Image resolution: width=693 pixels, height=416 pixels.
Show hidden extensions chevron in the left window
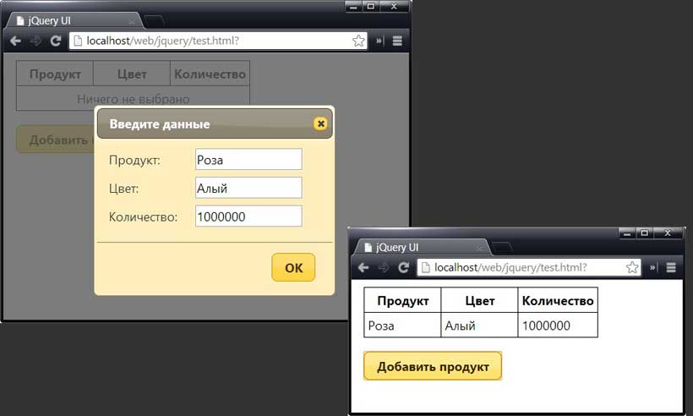coord(379,41)
